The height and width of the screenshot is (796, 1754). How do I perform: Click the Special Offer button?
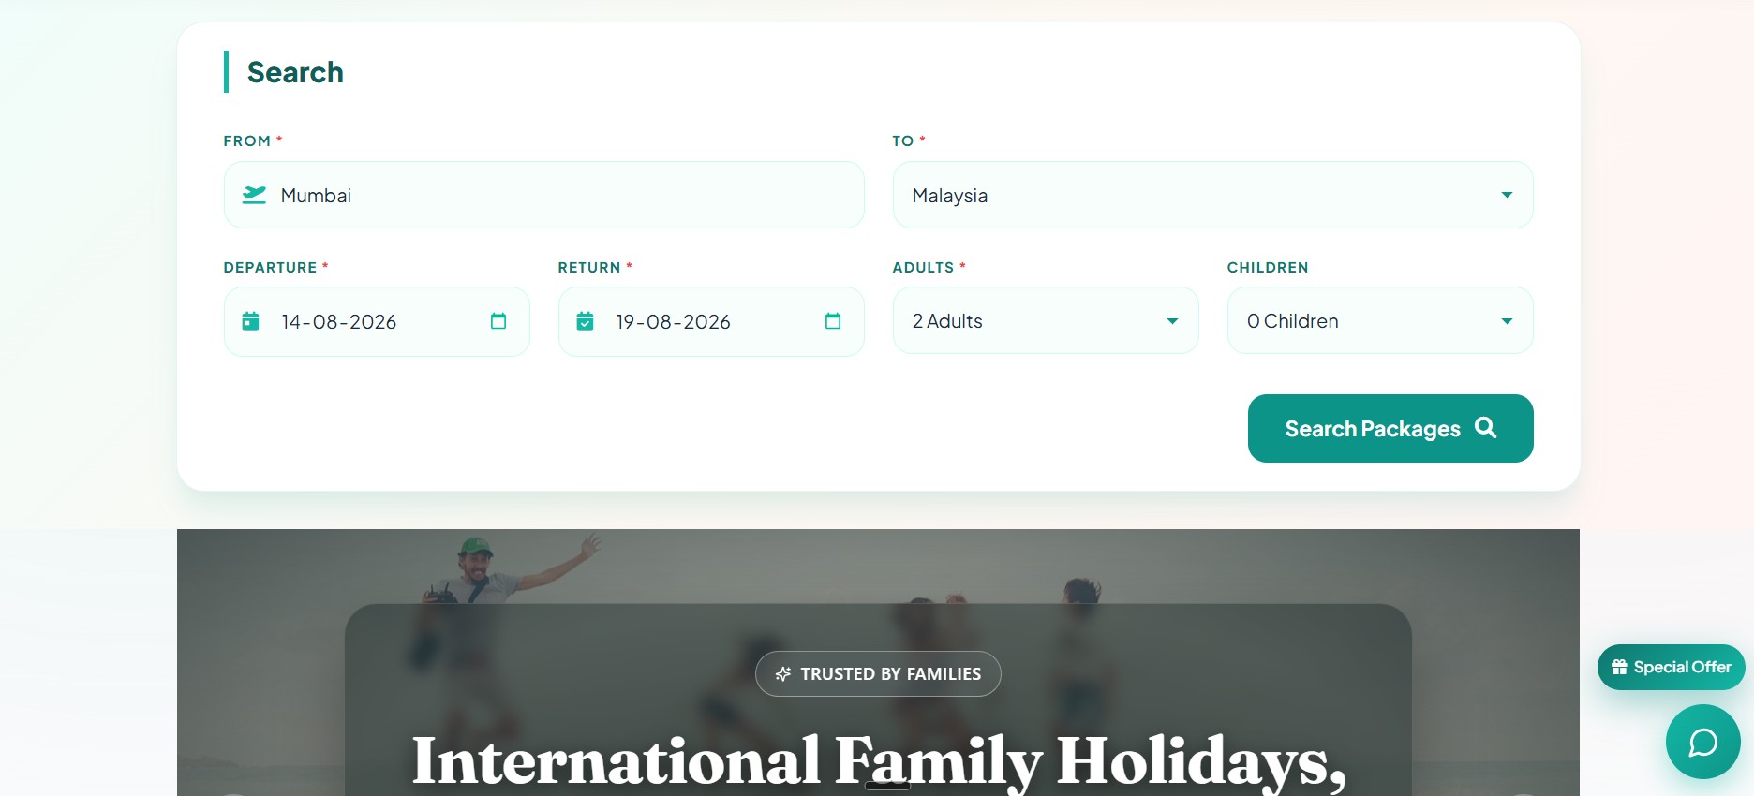[x=1671, y=667]
